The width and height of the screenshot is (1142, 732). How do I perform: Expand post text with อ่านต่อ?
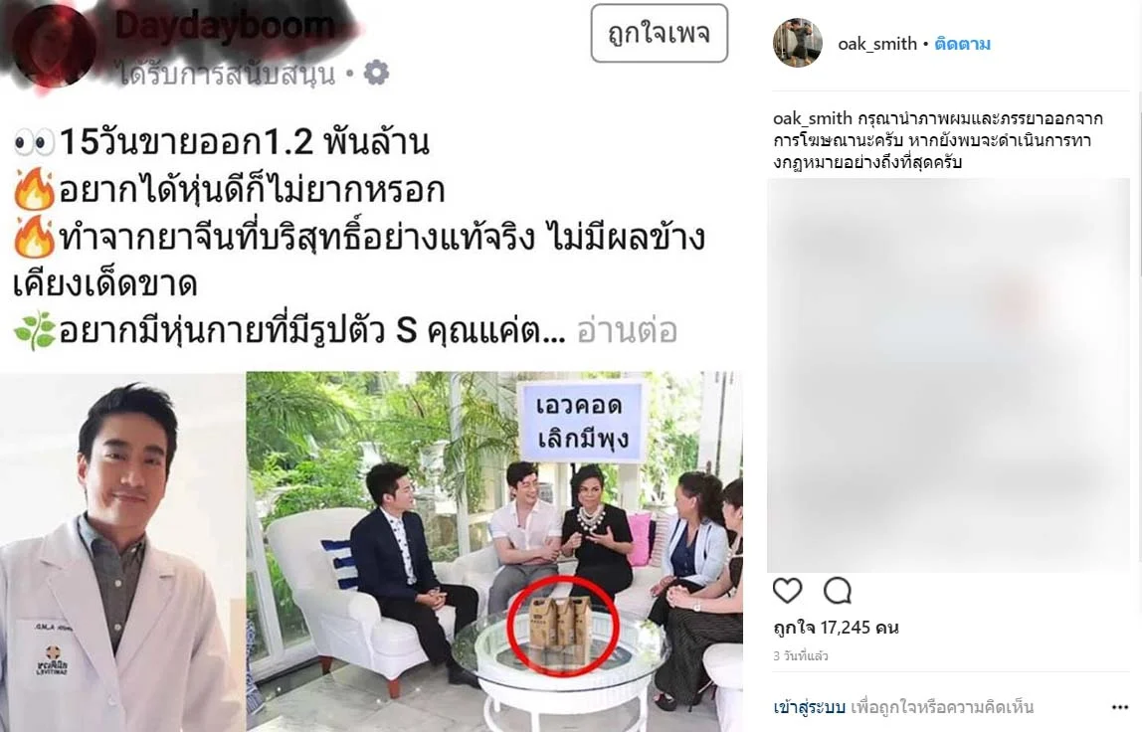pos(627,330)
